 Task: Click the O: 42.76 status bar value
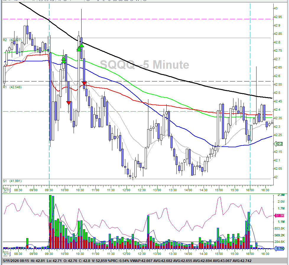[70, 261]
